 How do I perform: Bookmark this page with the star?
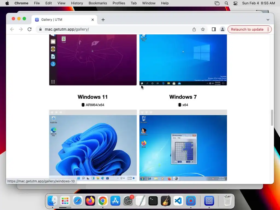point(203,29)
